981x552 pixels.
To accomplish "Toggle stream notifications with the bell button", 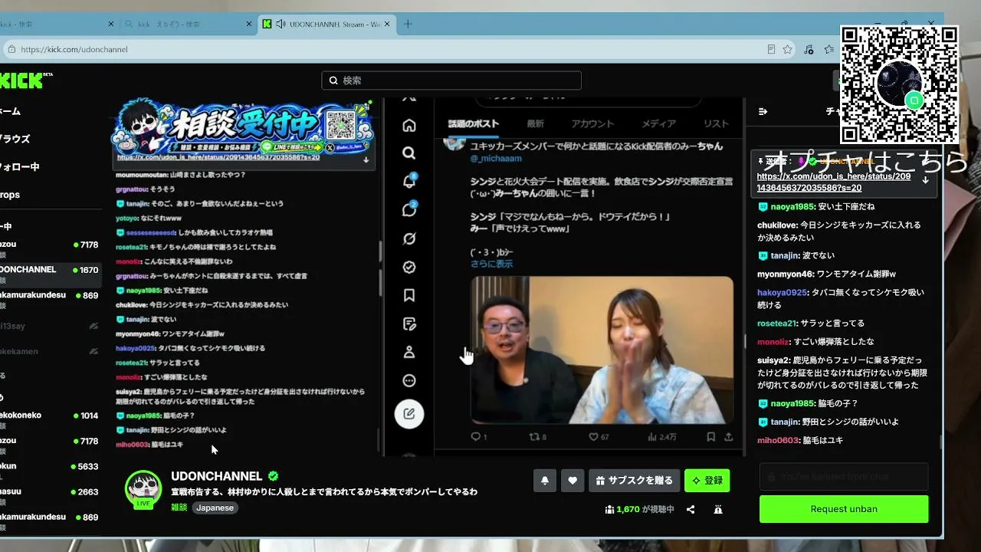I will point(545,481).
